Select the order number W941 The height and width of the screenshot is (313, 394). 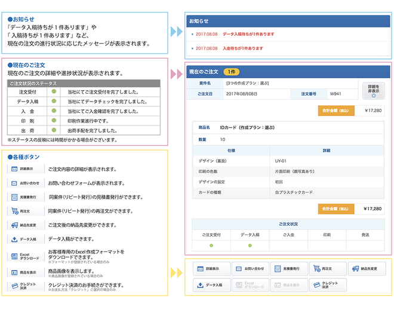(335, 94)
